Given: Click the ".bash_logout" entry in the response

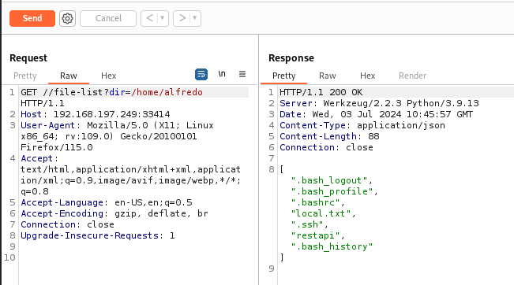Looking at the screenshot, I should click(329, 180).
